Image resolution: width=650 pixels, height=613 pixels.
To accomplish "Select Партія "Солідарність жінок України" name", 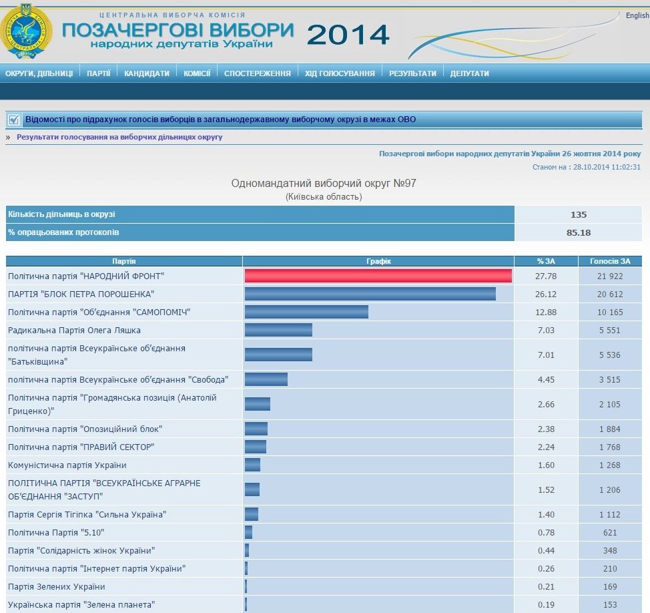I will [x=81, y=550].
